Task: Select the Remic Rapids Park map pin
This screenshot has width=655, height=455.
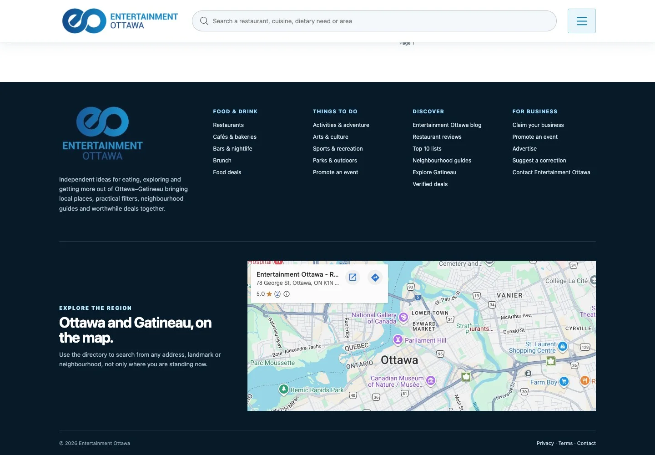Action: 284,389
